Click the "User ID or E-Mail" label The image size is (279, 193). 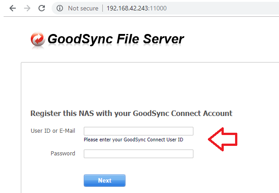(53, 131)
